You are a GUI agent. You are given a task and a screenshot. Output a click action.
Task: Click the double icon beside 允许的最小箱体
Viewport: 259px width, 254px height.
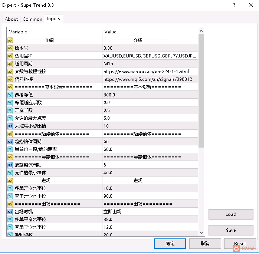[10, 173]
